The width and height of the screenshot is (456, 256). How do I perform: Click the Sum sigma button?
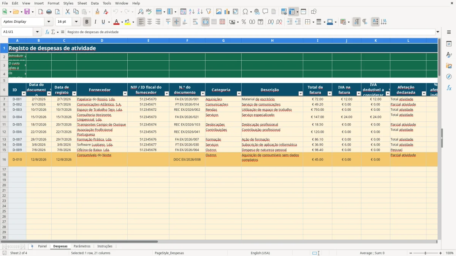coord(53,32)
